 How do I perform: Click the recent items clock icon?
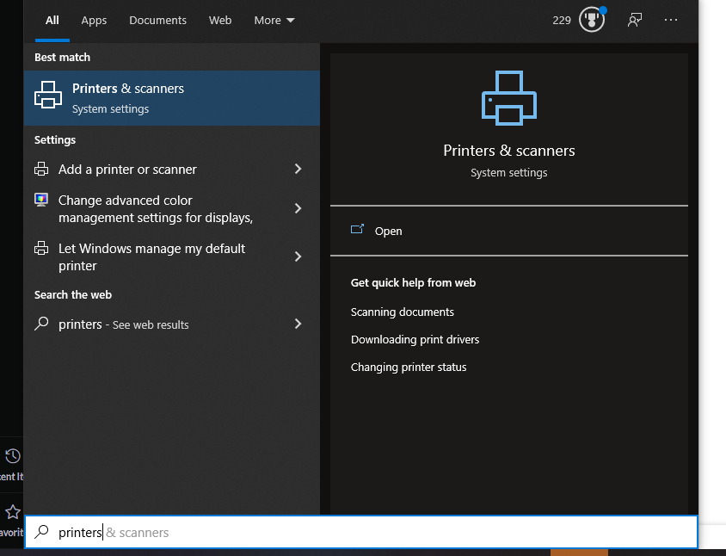click(x=13, y=456)
